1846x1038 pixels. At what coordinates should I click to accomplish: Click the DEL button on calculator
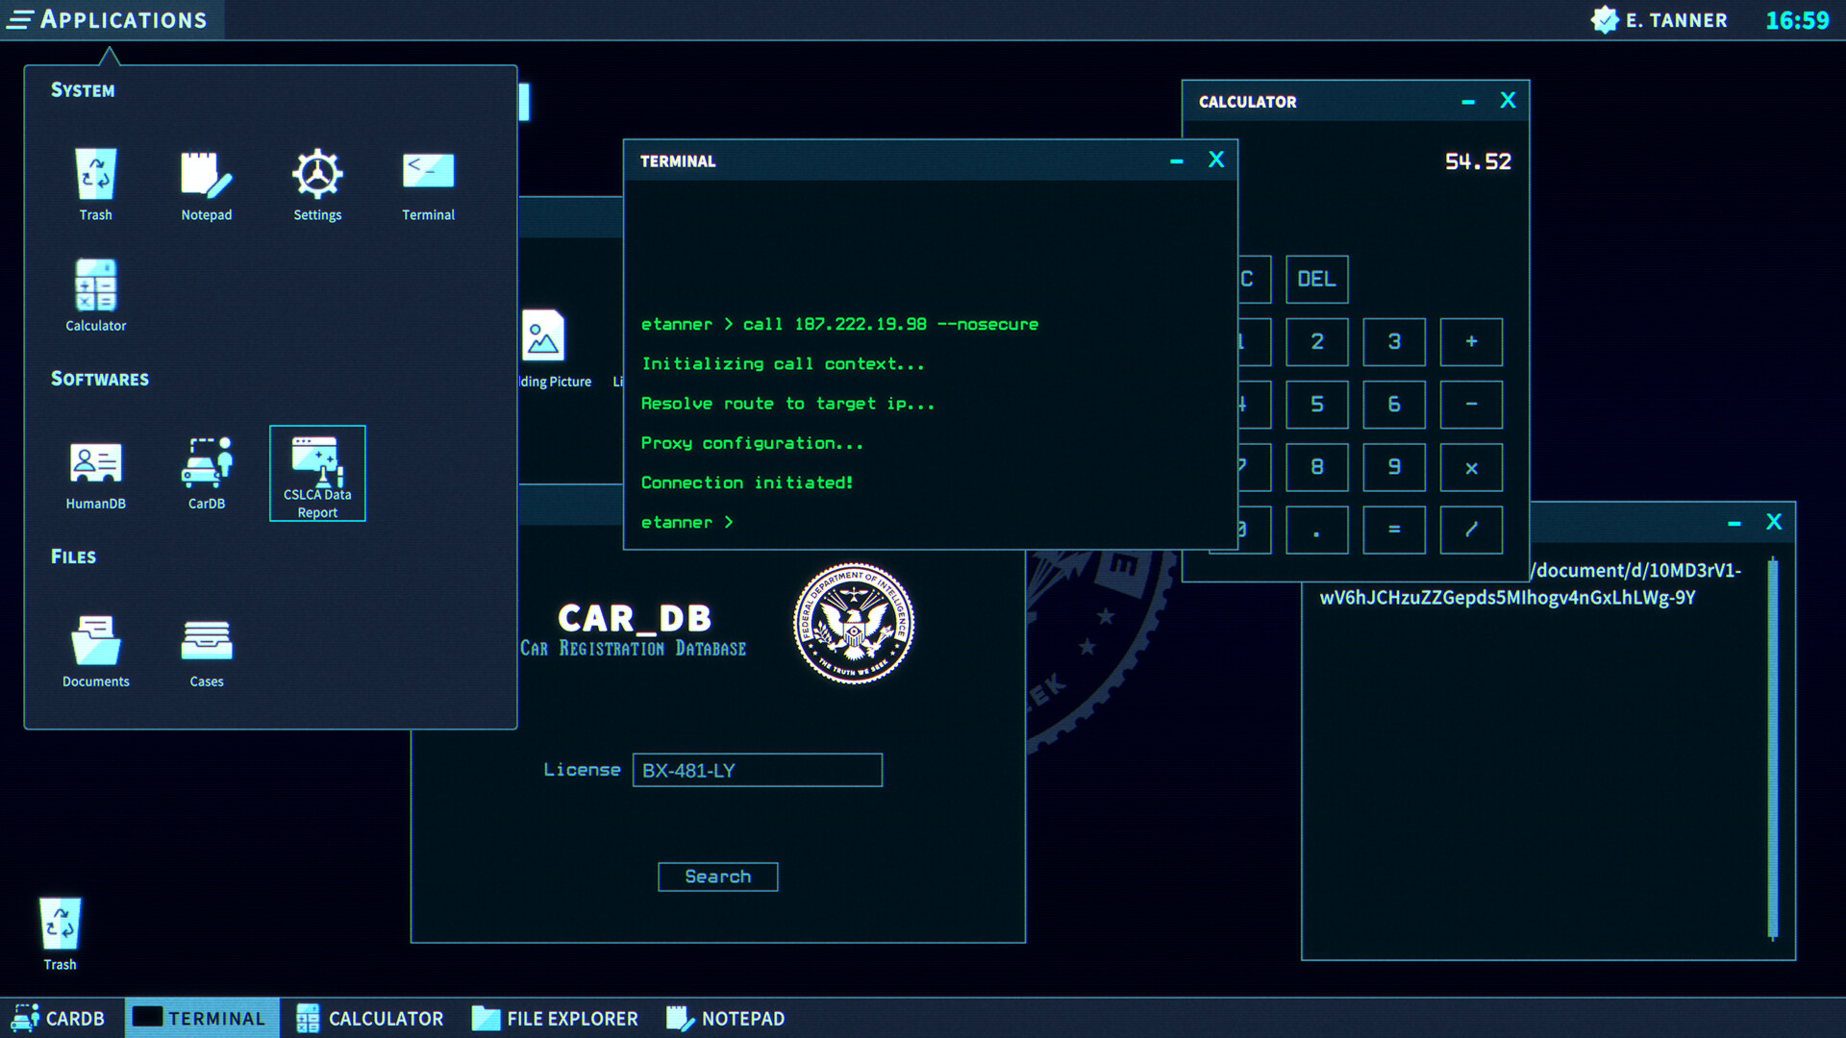[x=1314, y=278]
